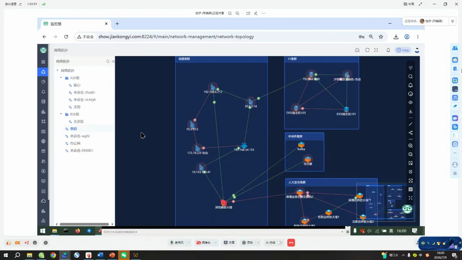Click the 深信服防火墙 firewall node

coord(224,203)
